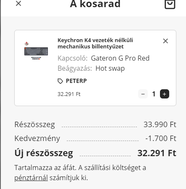
Task: Select the Gateron G Pro Red switch text
Action: pos(120,58)
